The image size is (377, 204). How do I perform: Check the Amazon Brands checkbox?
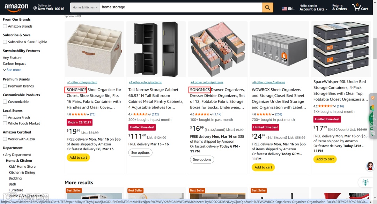(5, 26)
